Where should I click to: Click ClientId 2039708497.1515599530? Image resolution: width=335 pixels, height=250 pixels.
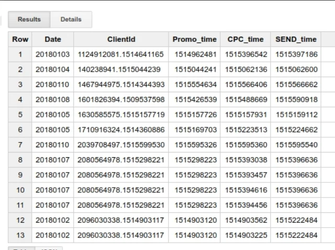click(x=121, y=145)
